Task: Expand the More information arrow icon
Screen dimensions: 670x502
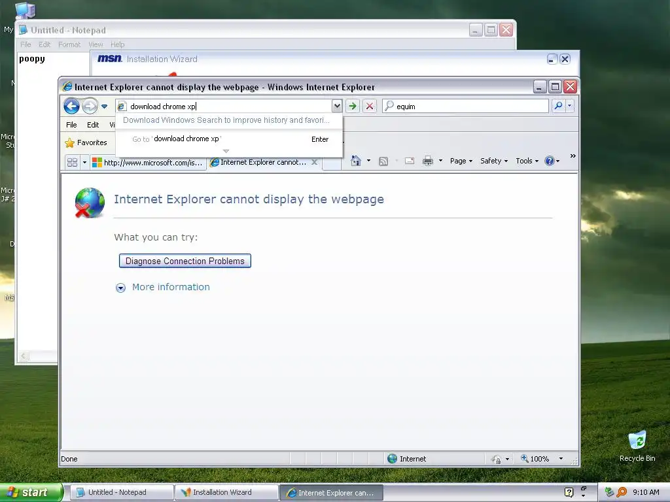Action: (x=120, y=288)
